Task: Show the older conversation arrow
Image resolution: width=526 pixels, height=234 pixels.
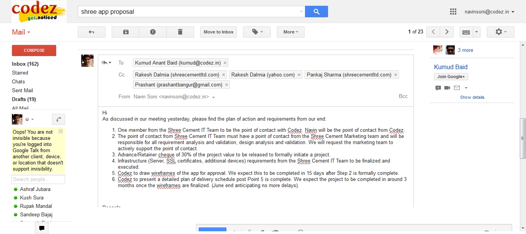Action: point(447,32)
